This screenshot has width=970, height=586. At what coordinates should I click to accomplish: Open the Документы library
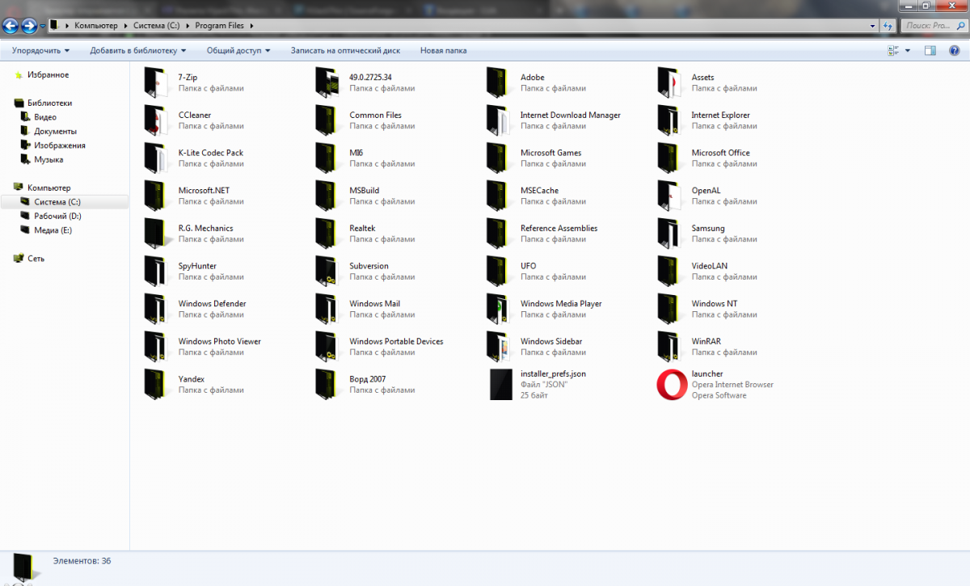(x=55, y=131)
